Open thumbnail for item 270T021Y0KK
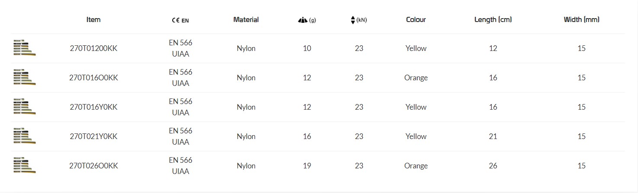This screenshot has height=193, width=638. pyautogui.click(x=24, y=136)
